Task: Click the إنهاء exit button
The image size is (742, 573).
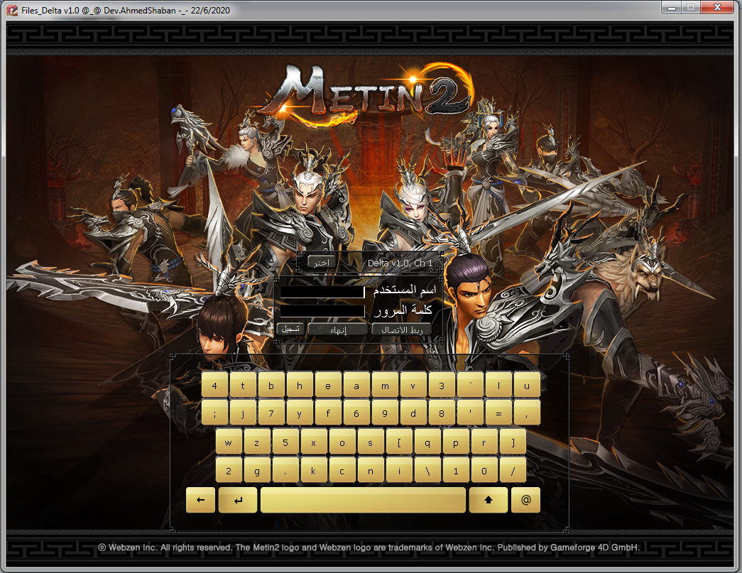Action: pos(338,329)
